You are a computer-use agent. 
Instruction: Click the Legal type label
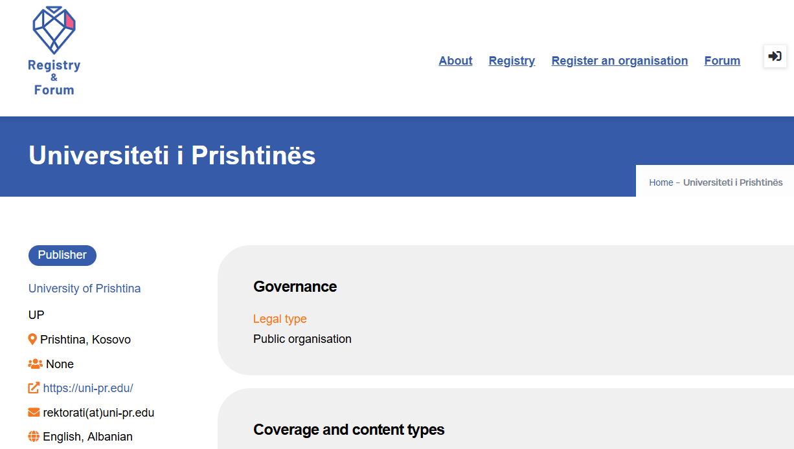[x=280, y=319]
